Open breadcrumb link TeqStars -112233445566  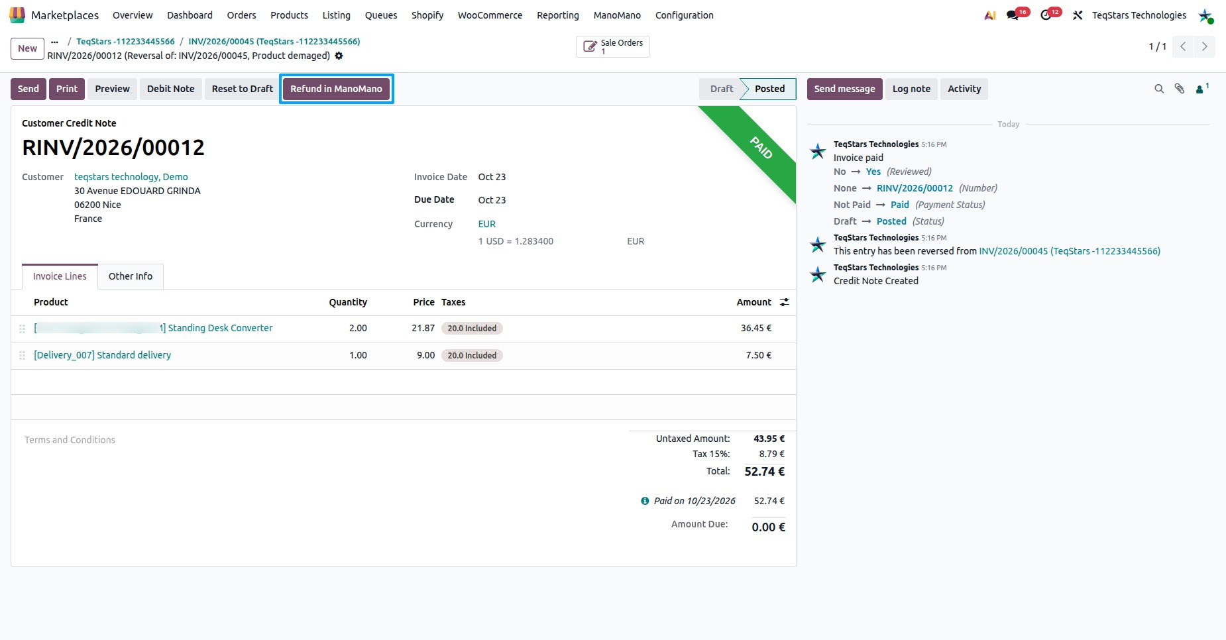coord(125,41)
